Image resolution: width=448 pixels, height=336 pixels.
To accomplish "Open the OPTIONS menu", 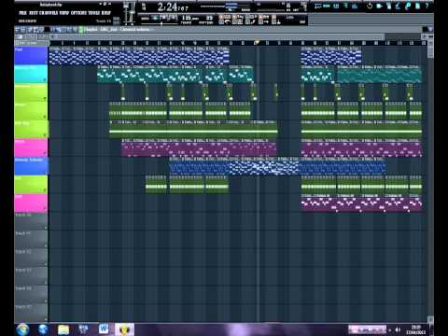I will 79,13.
